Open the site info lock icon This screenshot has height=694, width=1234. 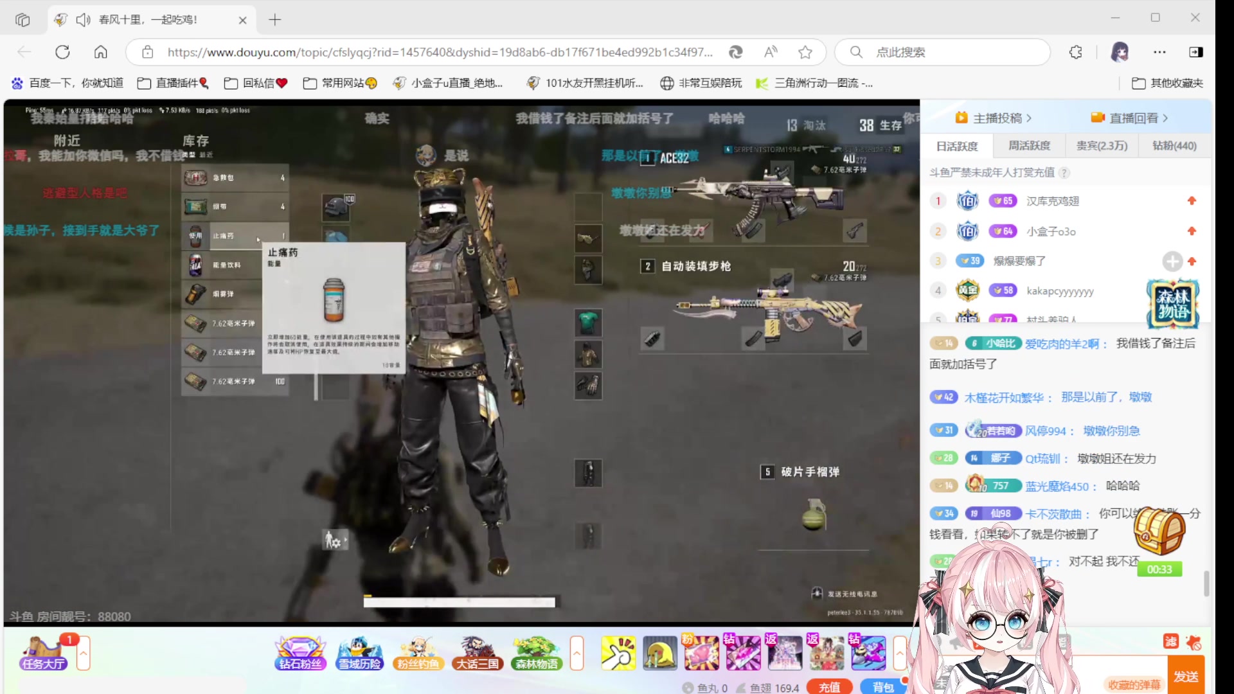click(x=148, y=52)
